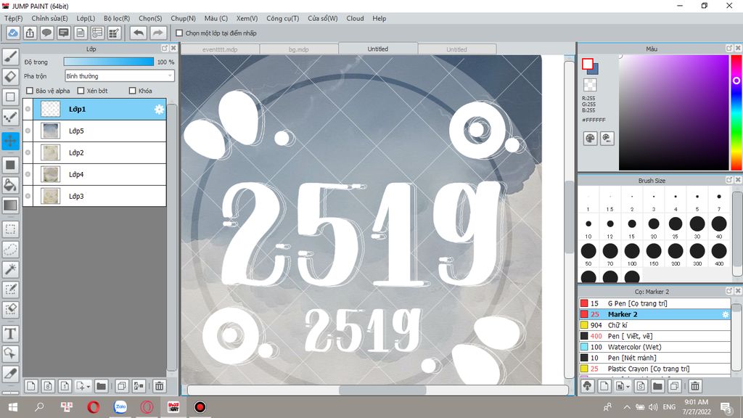Screen dimensions: 743x418
Task: Select the Magic Wand tool
Action: point(10,269)
